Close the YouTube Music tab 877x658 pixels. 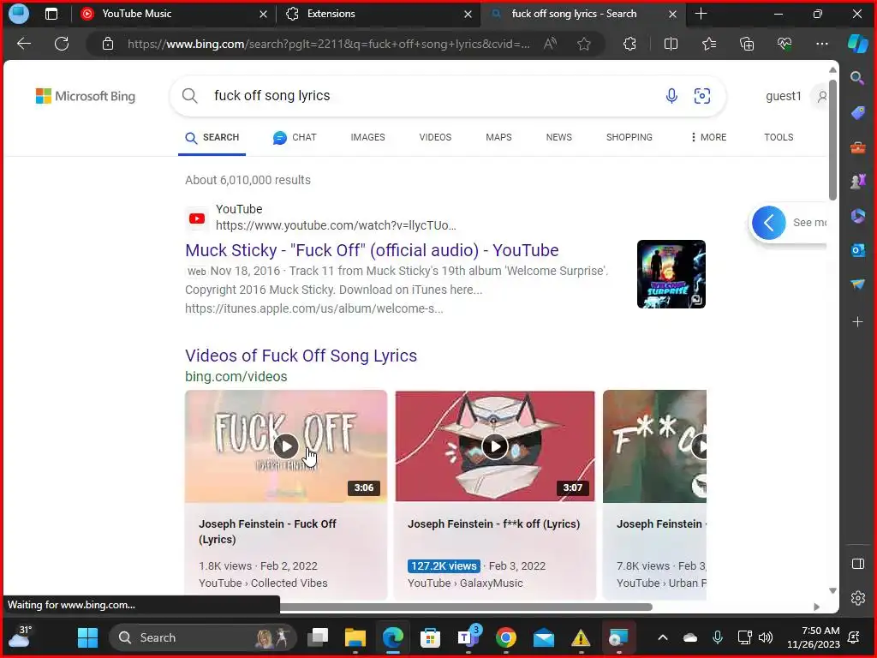(263, 14)
